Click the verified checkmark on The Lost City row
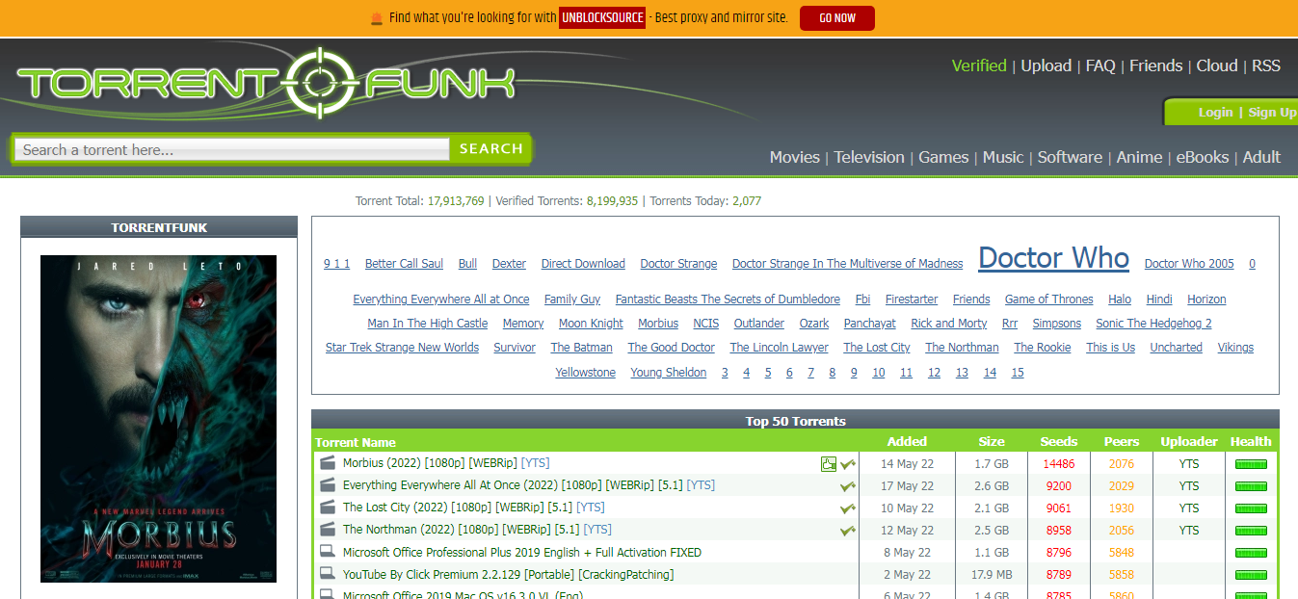Viewport: 1298px width, 599px height. click(848, 508)
